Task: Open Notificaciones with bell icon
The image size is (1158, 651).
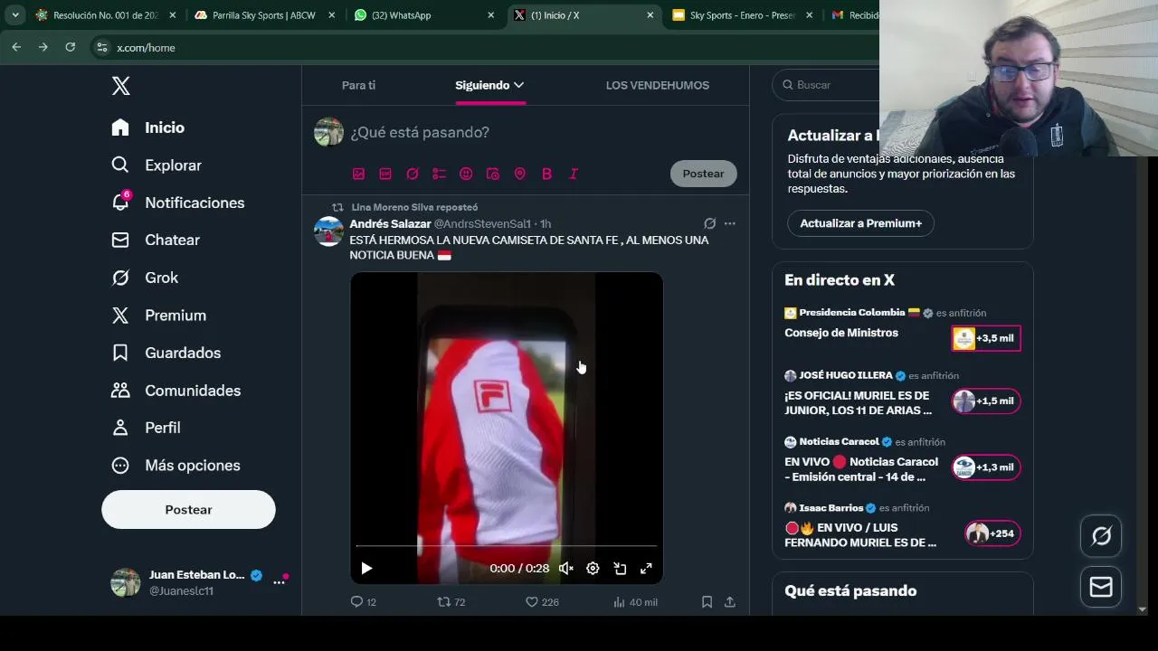Action: click(x=177, y=203)
